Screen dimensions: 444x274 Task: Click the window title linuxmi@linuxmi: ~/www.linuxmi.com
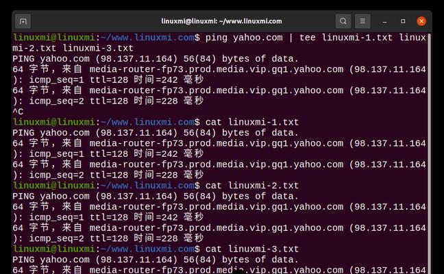[x=221, y=21]
